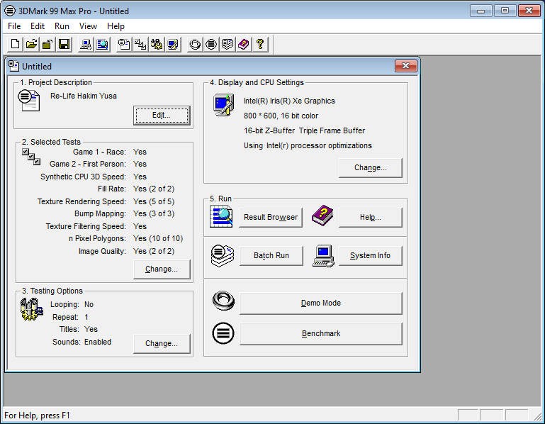The height and width of the screenshot is (424, 545).
Task: Click the 'Image Quality:' label
Action: 102,251
